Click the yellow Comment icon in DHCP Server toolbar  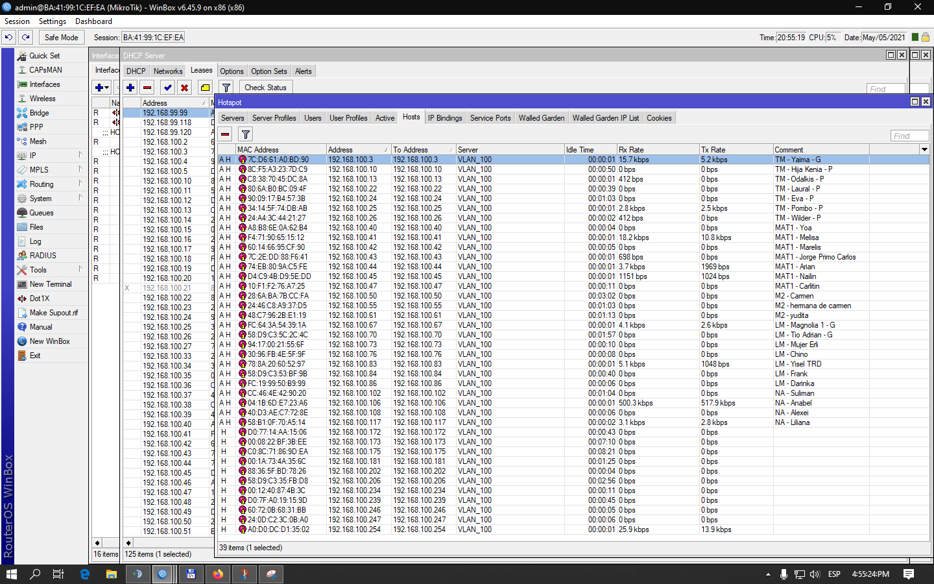coord(206,88)
